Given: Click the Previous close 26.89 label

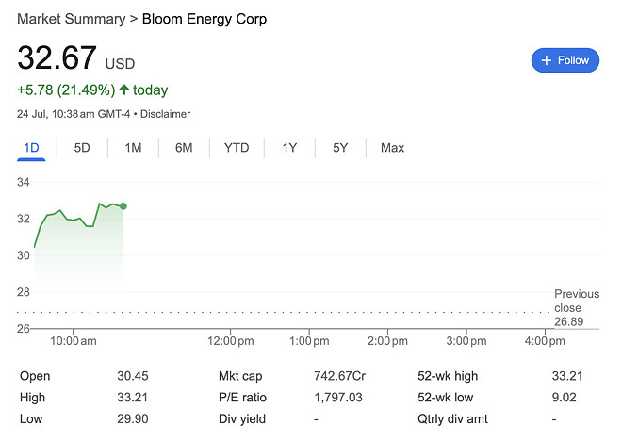Looking at the screenshot, I should [x=575, y=308].
